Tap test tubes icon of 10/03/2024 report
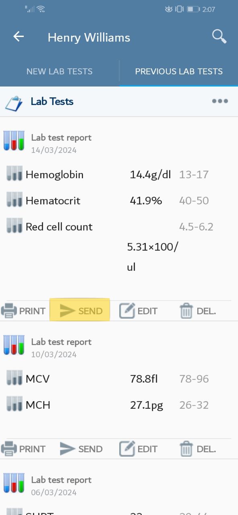This screenshot has width=238, height=515. (x=14, y=345)
